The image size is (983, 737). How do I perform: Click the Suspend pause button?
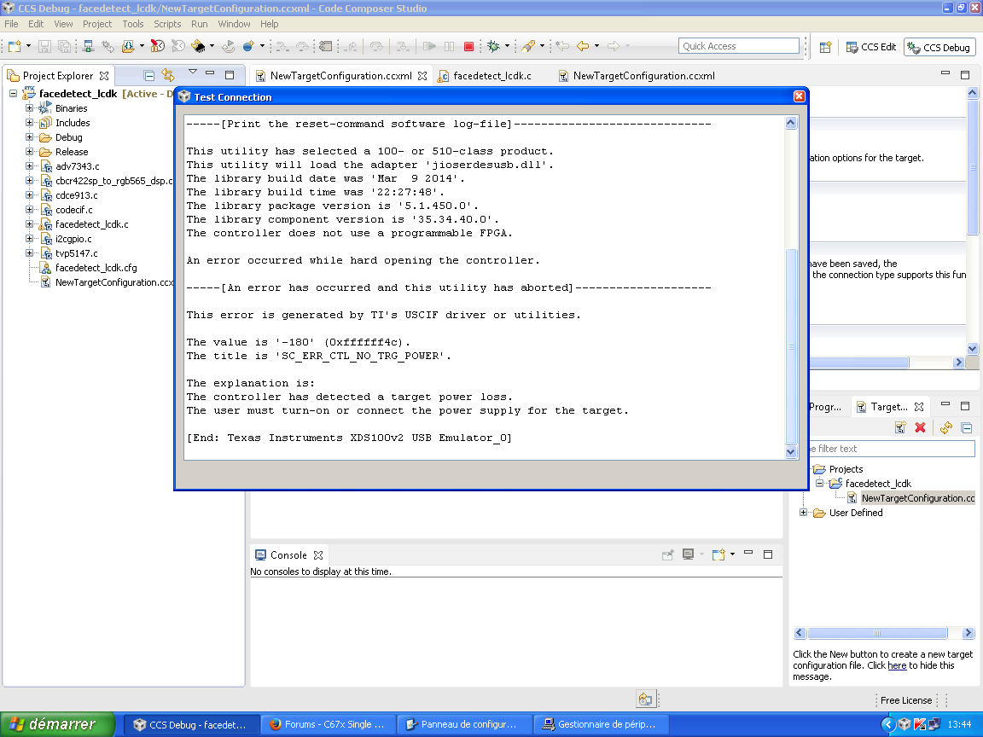[449, 46]
